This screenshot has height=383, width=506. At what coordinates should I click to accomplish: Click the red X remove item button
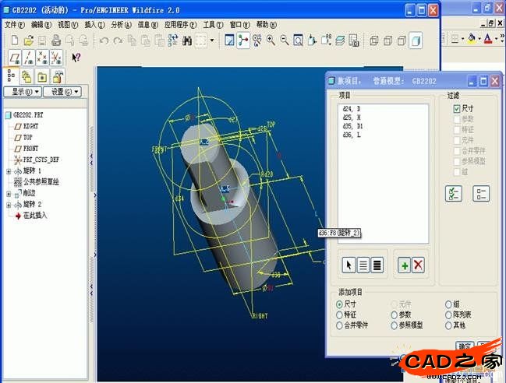point(418,265)
